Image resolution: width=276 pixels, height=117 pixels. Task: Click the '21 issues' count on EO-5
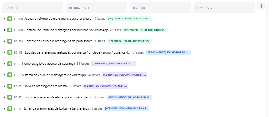tap(83, 64)
